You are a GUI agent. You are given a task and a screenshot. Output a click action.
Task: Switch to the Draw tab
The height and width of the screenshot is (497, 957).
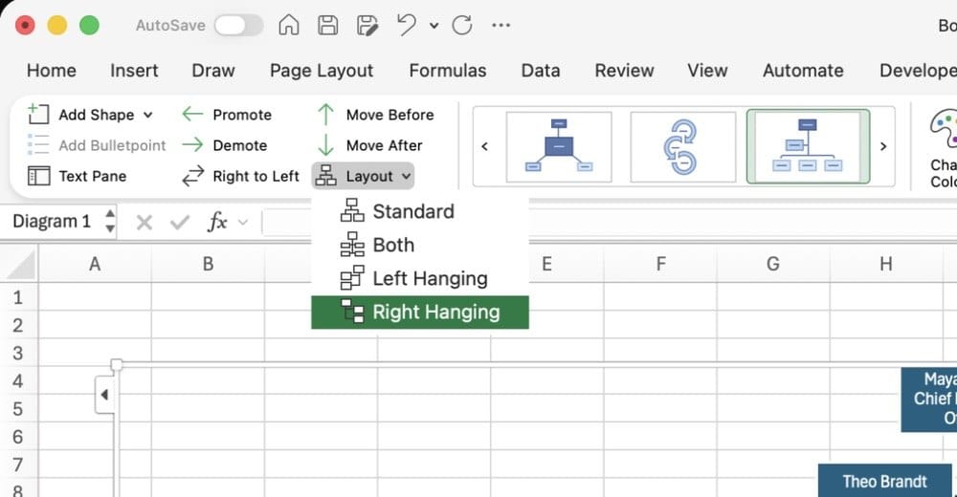[x=213, y=70]
